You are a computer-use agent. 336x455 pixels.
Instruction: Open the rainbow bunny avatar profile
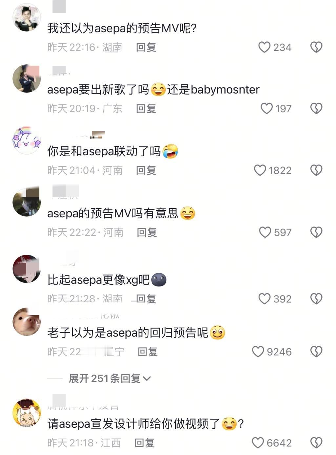tap(27, 140)
